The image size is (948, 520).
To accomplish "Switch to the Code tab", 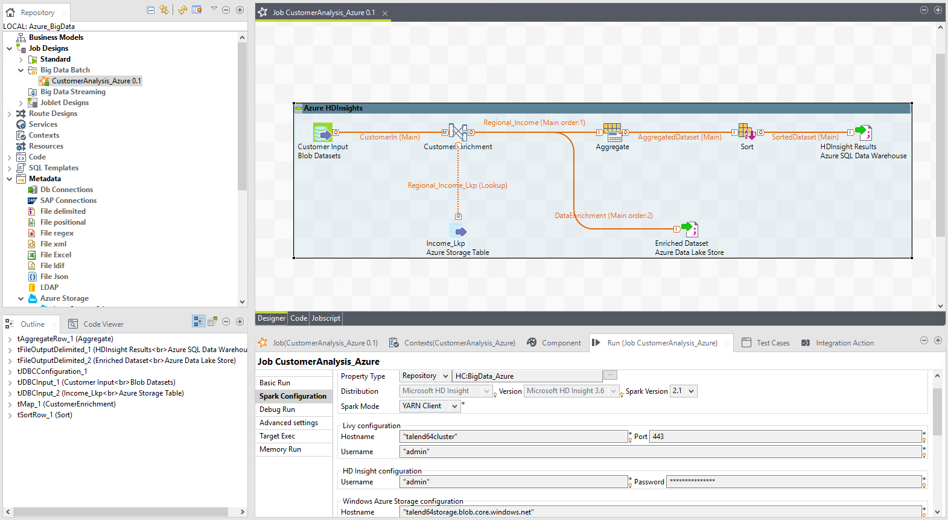I will point(299,318).
